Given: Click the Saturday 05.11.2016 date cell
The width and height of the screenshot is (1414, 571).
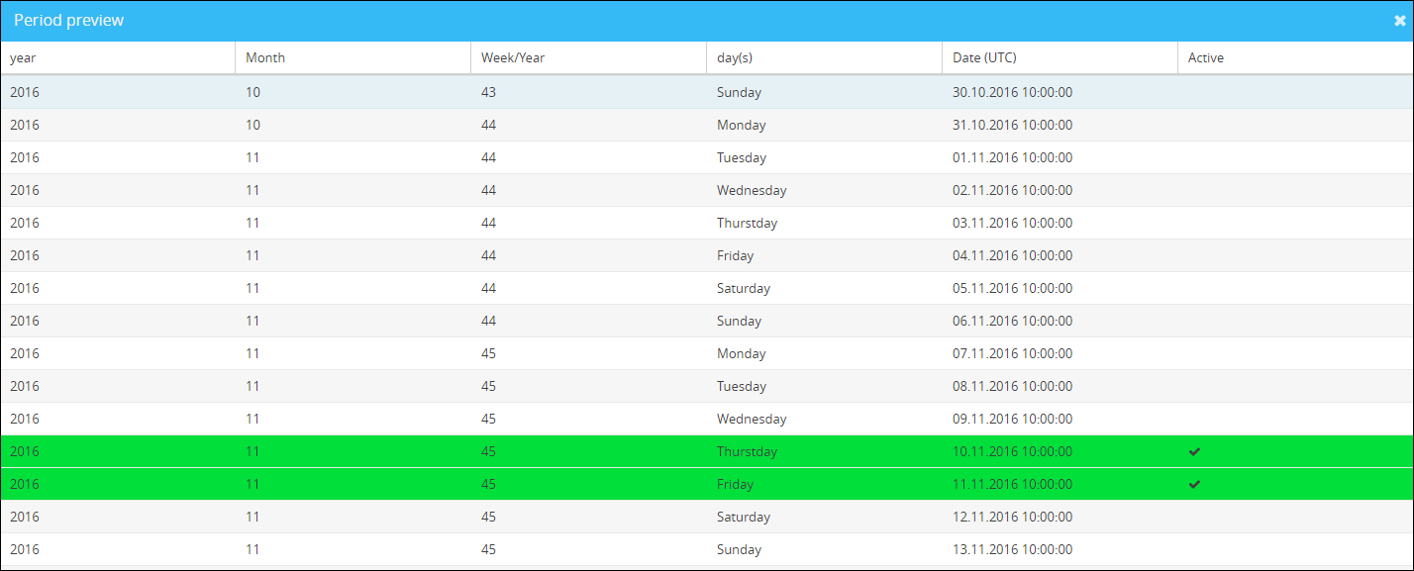Looking at the screenshot, I should [1012, 288].
